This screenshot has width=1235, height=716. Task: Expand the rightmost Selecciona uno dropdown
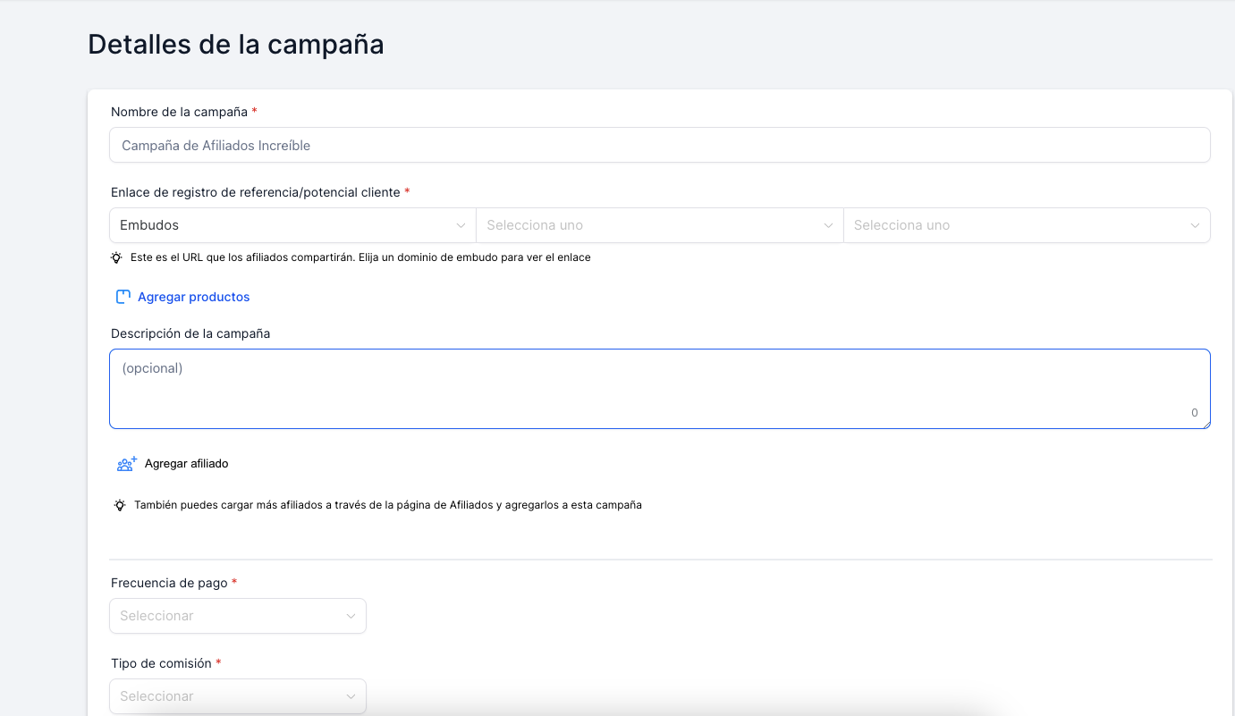[x=1026, y=225]
